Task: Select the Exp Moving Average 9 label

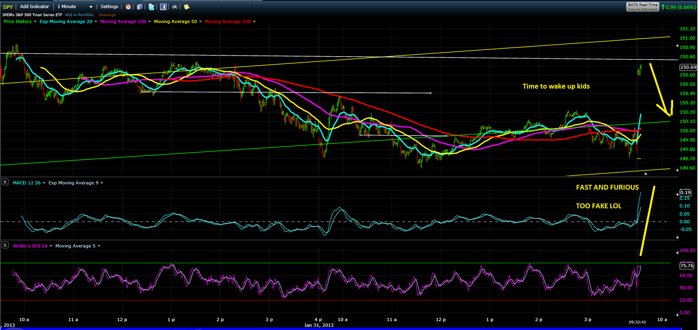Action: [x=74, y=183]
